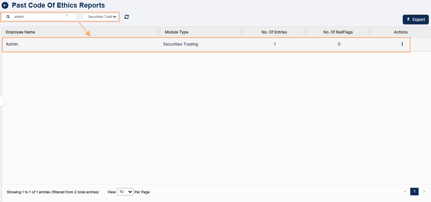
Task: Click inside the search input containing admin
Action: pos(38,17)
